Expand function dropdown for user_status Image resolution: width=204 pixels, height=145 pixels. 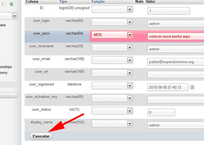click(x=129, y=110)
